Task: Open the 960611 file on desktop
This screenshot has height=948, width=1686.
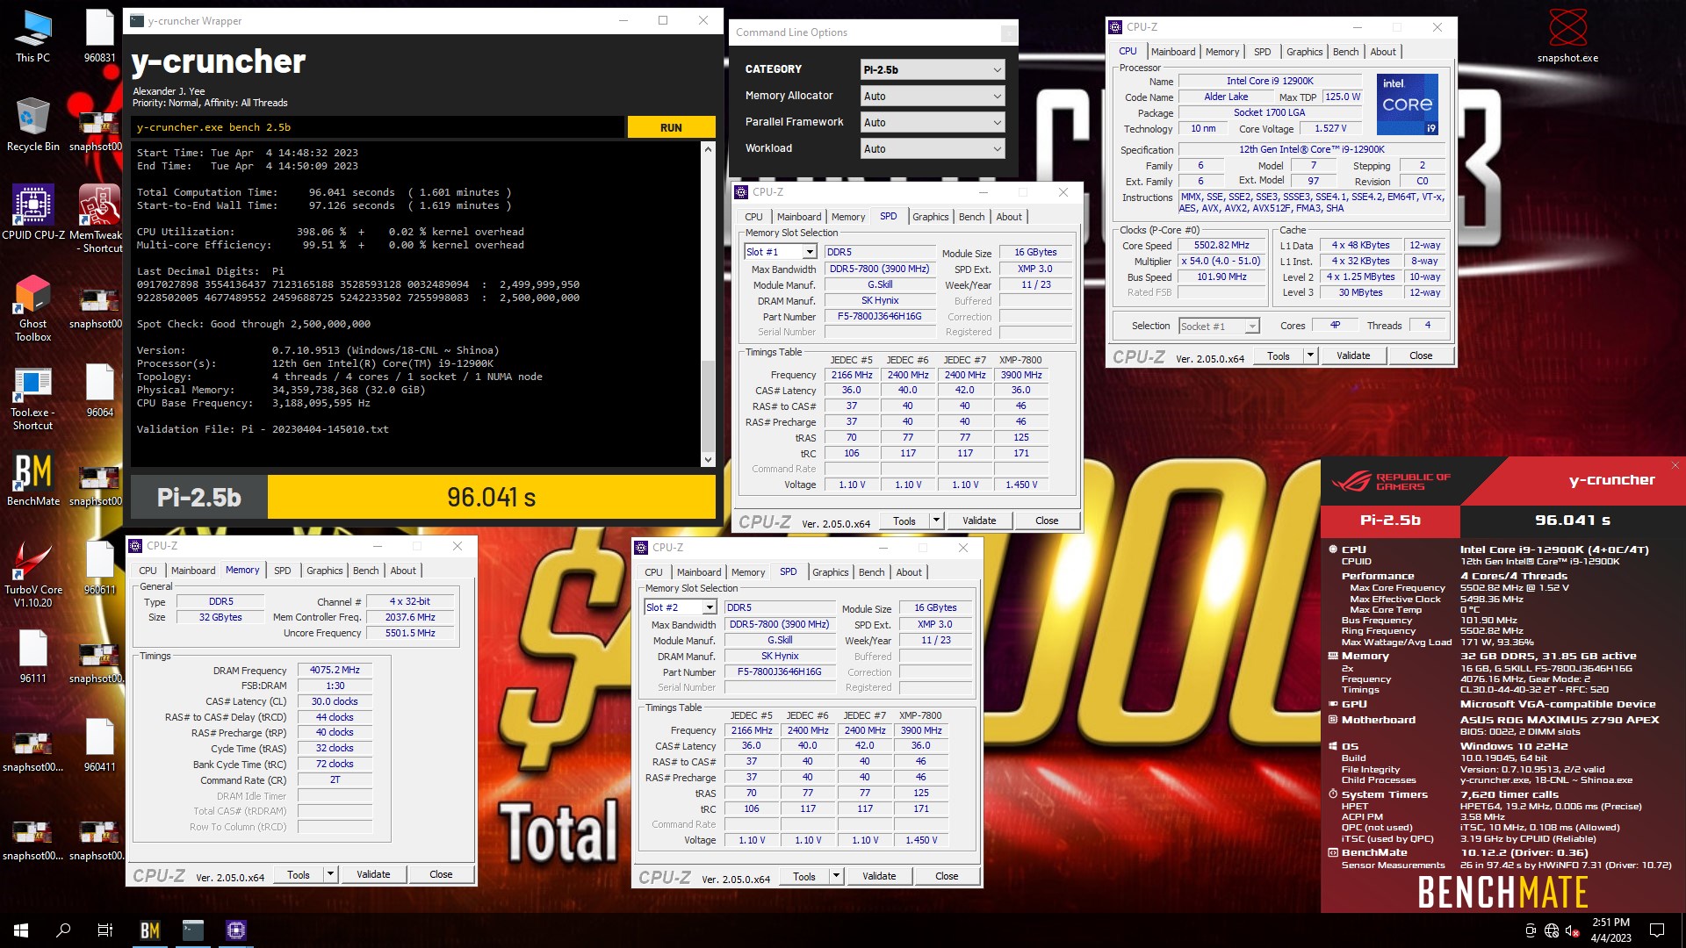Action: 100,568
